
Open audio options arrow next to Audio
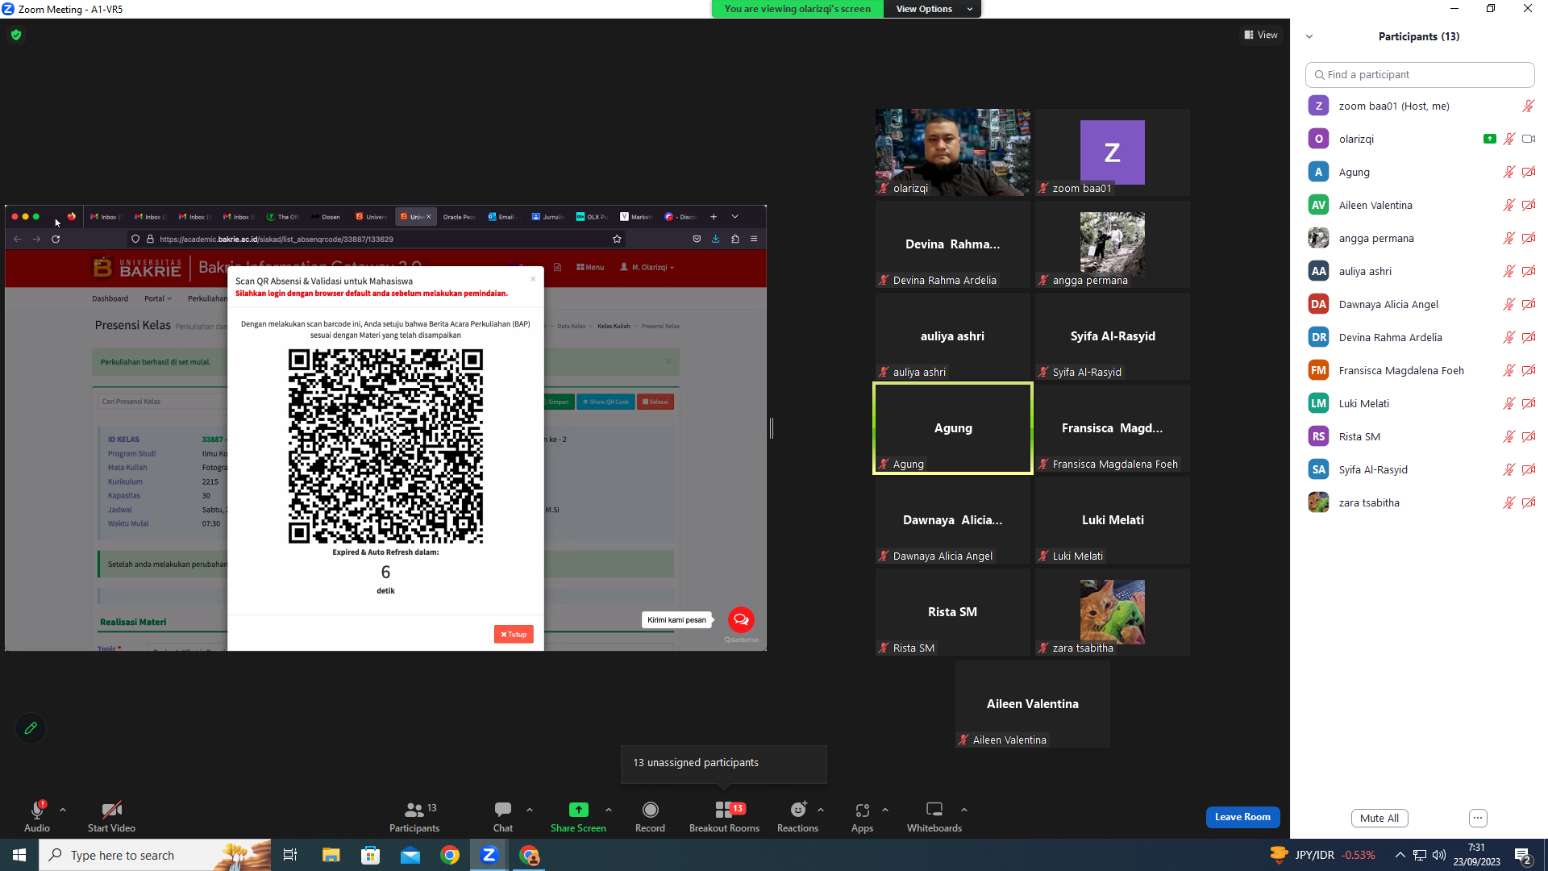[63, 810]
